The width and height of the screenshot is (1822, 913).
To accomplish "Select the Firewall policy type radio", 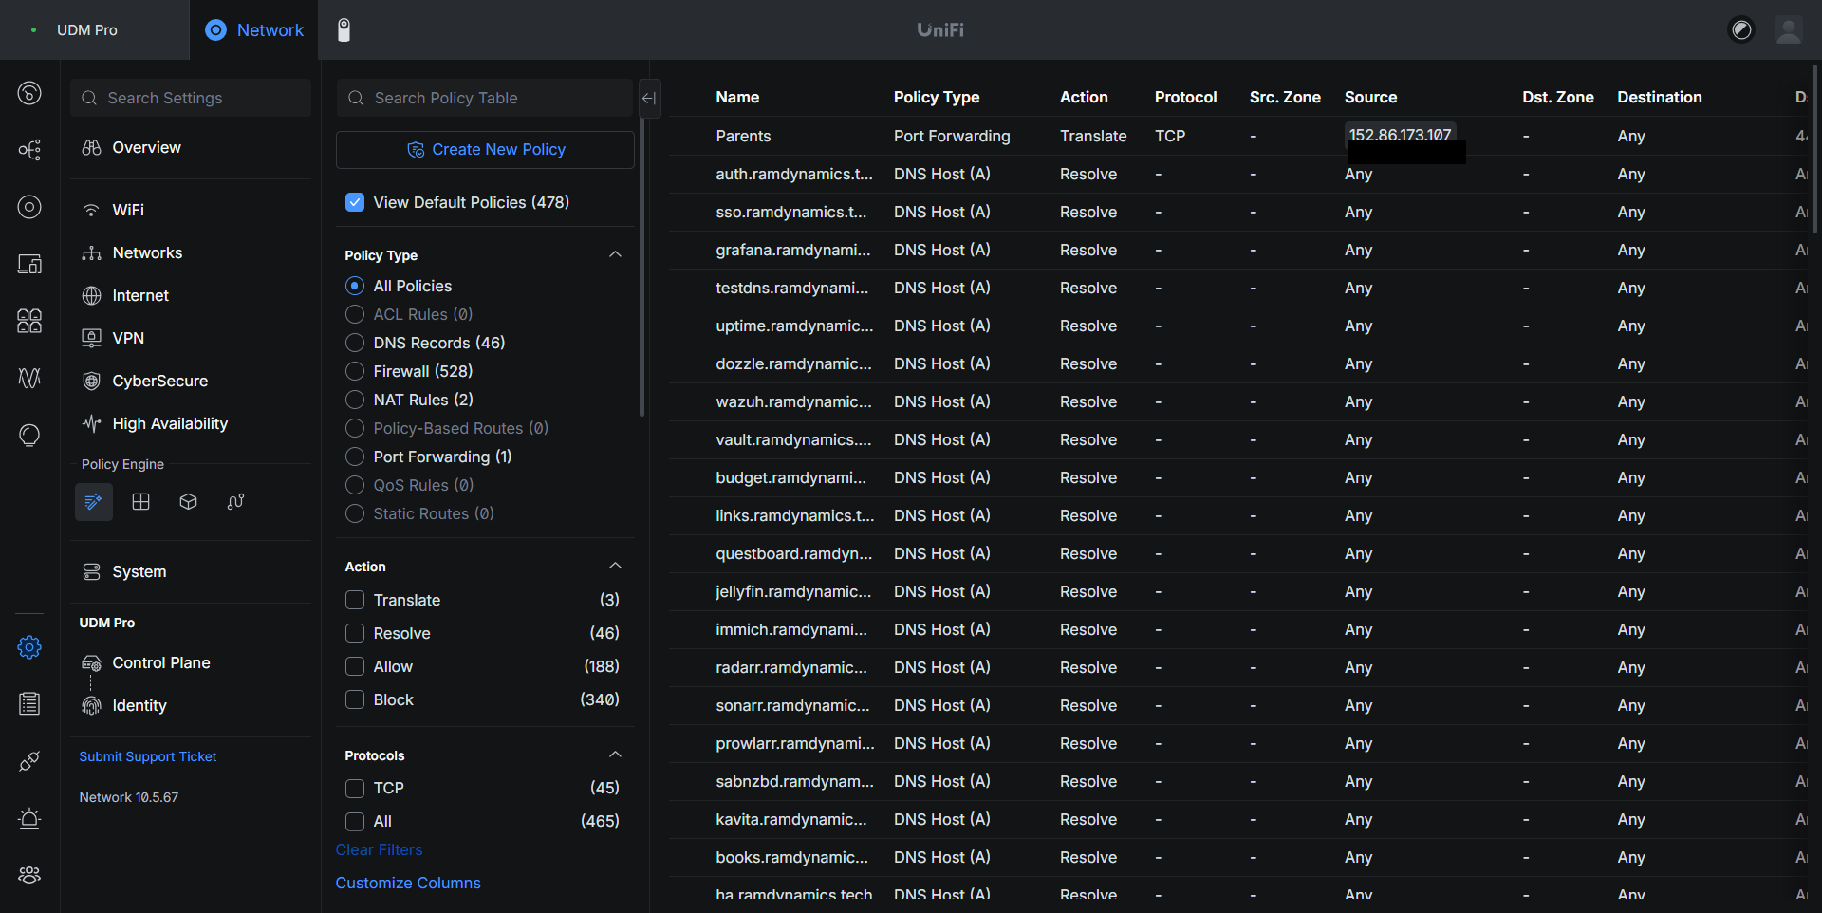I will 355,371.
